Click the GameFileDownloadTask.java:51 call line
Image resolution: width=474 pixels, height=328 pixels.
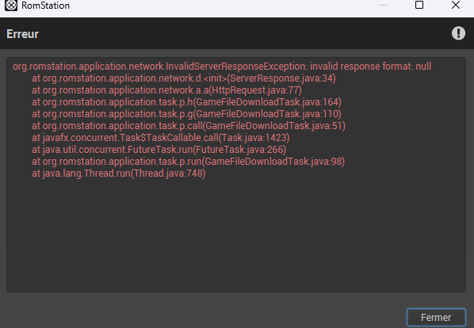coord(189,126)
